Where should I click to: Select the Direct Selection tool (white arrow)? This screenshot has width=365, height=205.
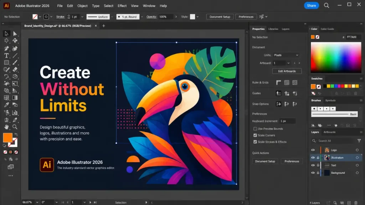[x=15, y=34]
